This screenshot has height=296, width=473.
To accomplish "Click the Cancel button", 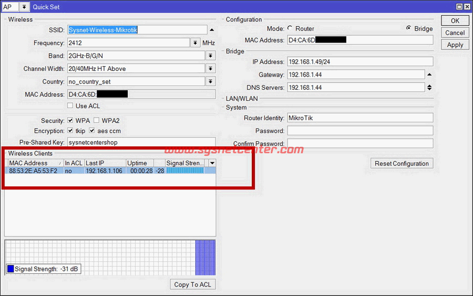I will [x=455, y=33].
